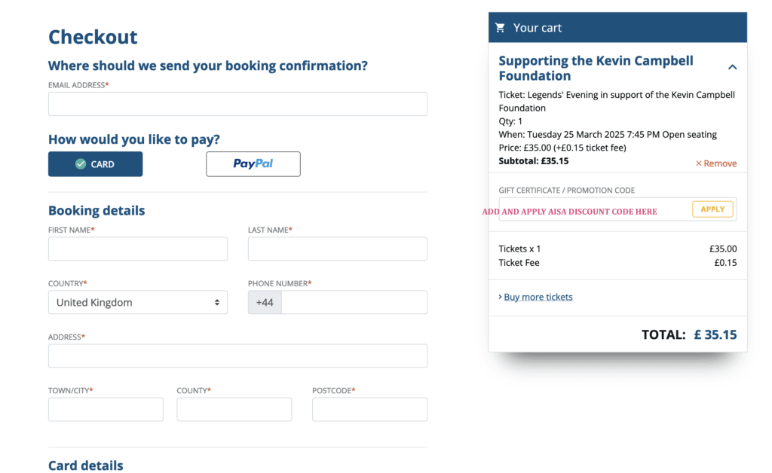The image size is (772, 473).
Task: Click into the First Name field
Action: pyautogui.click(x=138, y=249)
